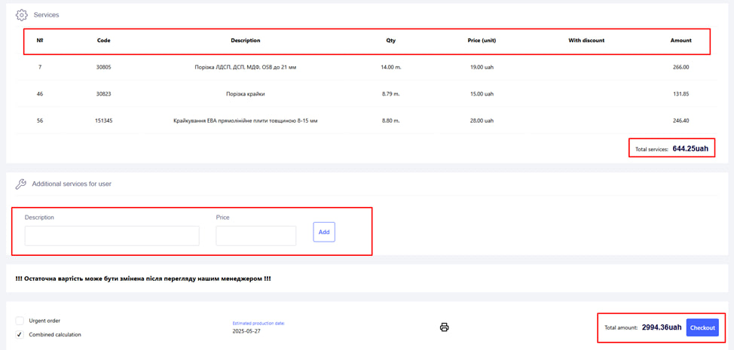Click the Price (unit) column header
This screenshot has width=734, height=350.
(x=482, y=41)
